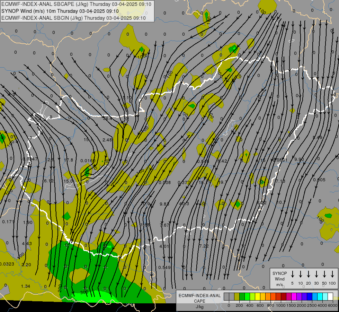Click the 0.0847 value on the map
Viewport: 339px width, 312px height.
click(x=30, y=159)
